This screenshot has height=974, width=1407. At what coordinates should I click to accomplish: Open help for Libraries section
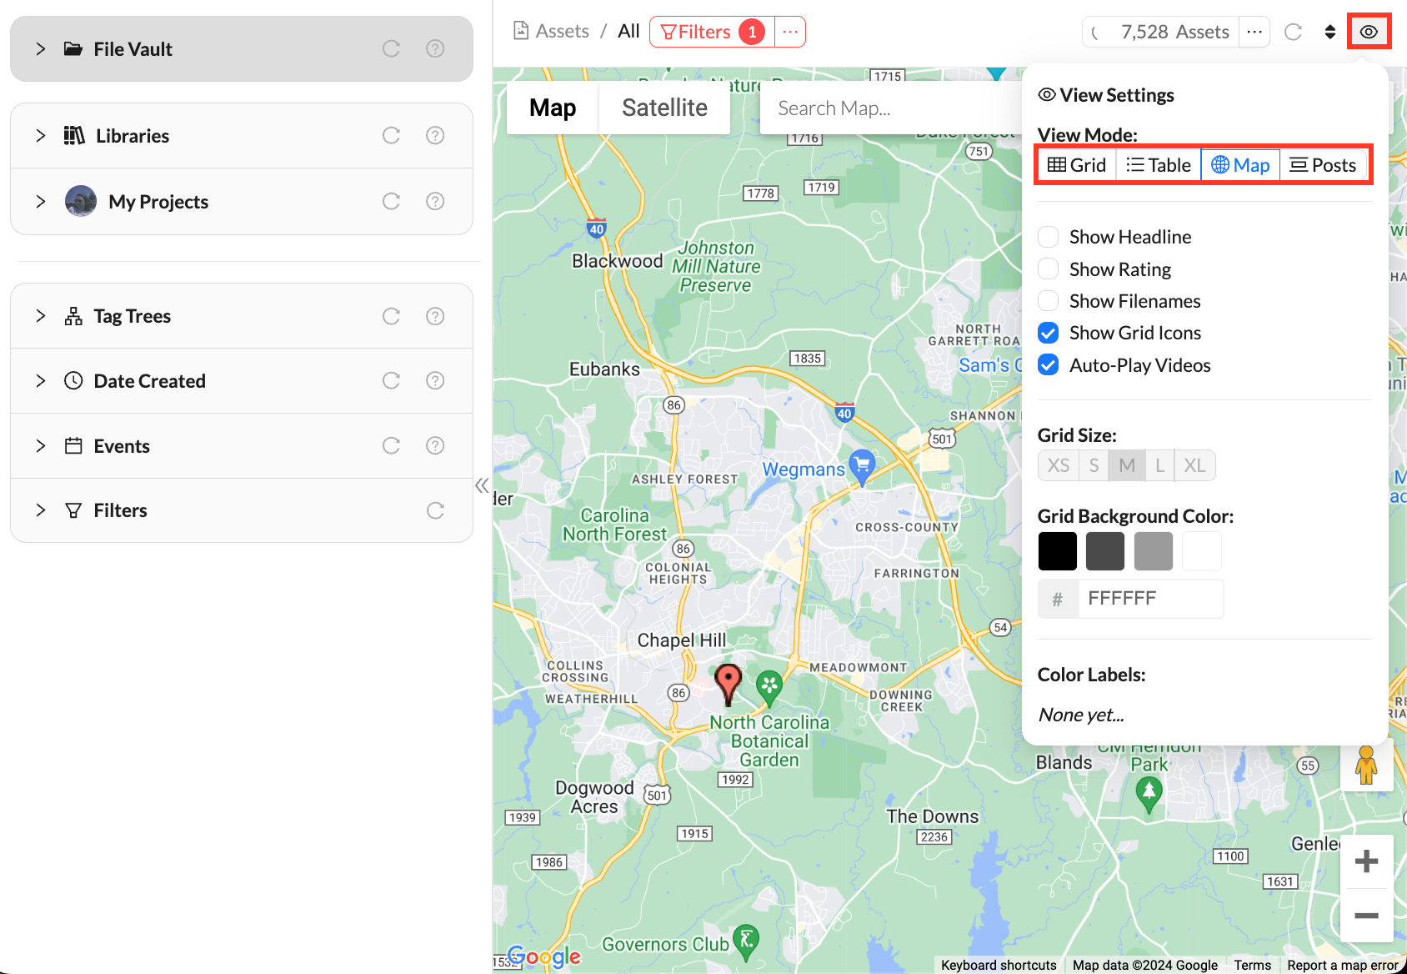point(435,135)
